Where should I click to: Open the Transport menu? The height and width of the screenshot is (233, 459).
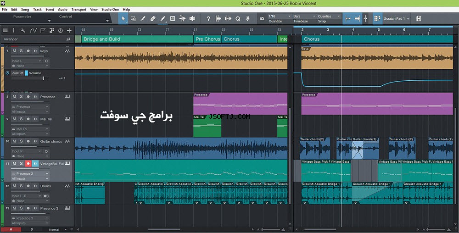pos(79,9)
